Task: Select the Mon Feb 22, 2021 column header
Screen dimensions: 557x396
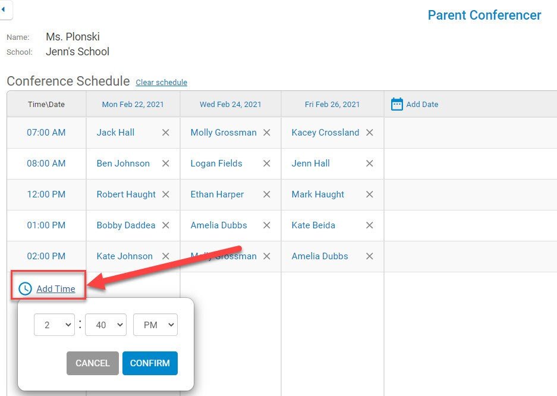Action: 133,104
